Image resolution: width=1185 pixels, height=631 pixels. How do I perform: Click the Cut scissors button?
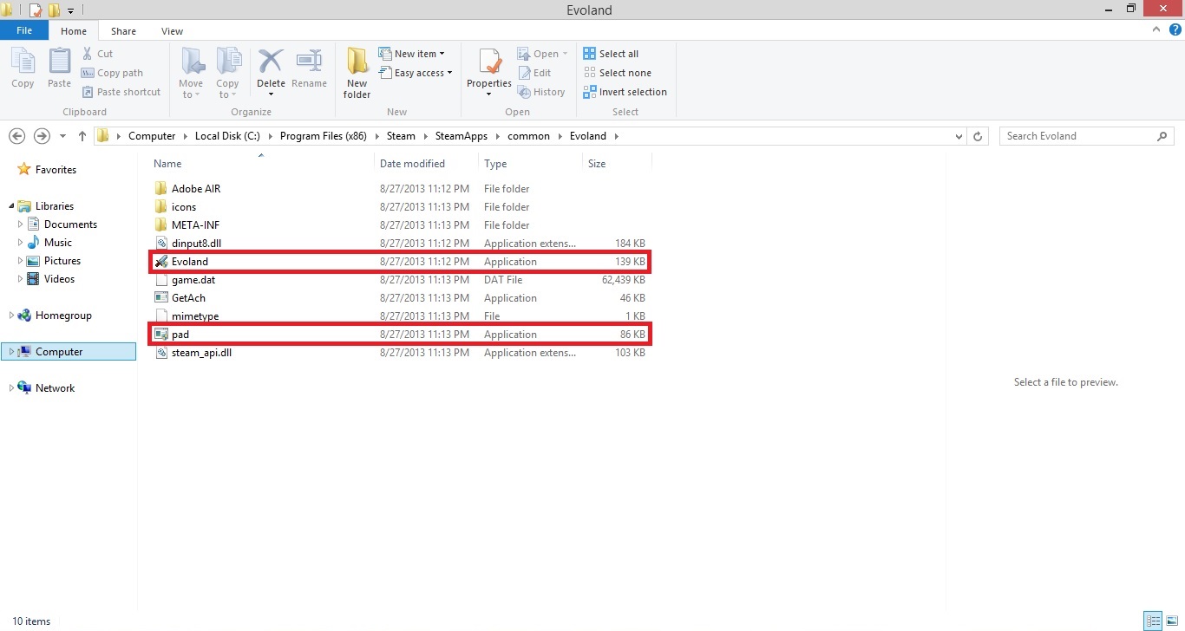coord(97,54)
